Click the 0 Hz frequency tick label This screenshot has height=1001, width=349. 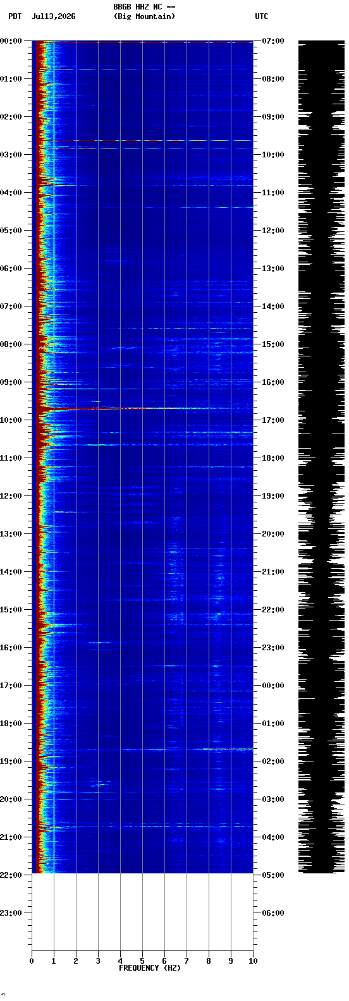tap(32, 961)
